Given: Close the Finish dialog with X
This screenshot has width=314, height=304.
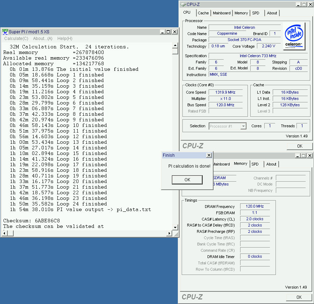Looking at the screenshot, I should pyautogui.click(x=209, y=155).
